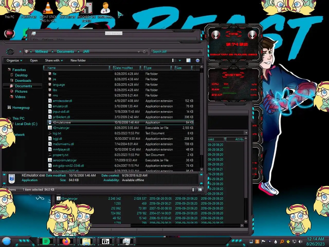Image resolution: width=329 pixels, height=247 pixels.
Task: Open the language folder
Action: pyautogui.click(x=121, y=85)
